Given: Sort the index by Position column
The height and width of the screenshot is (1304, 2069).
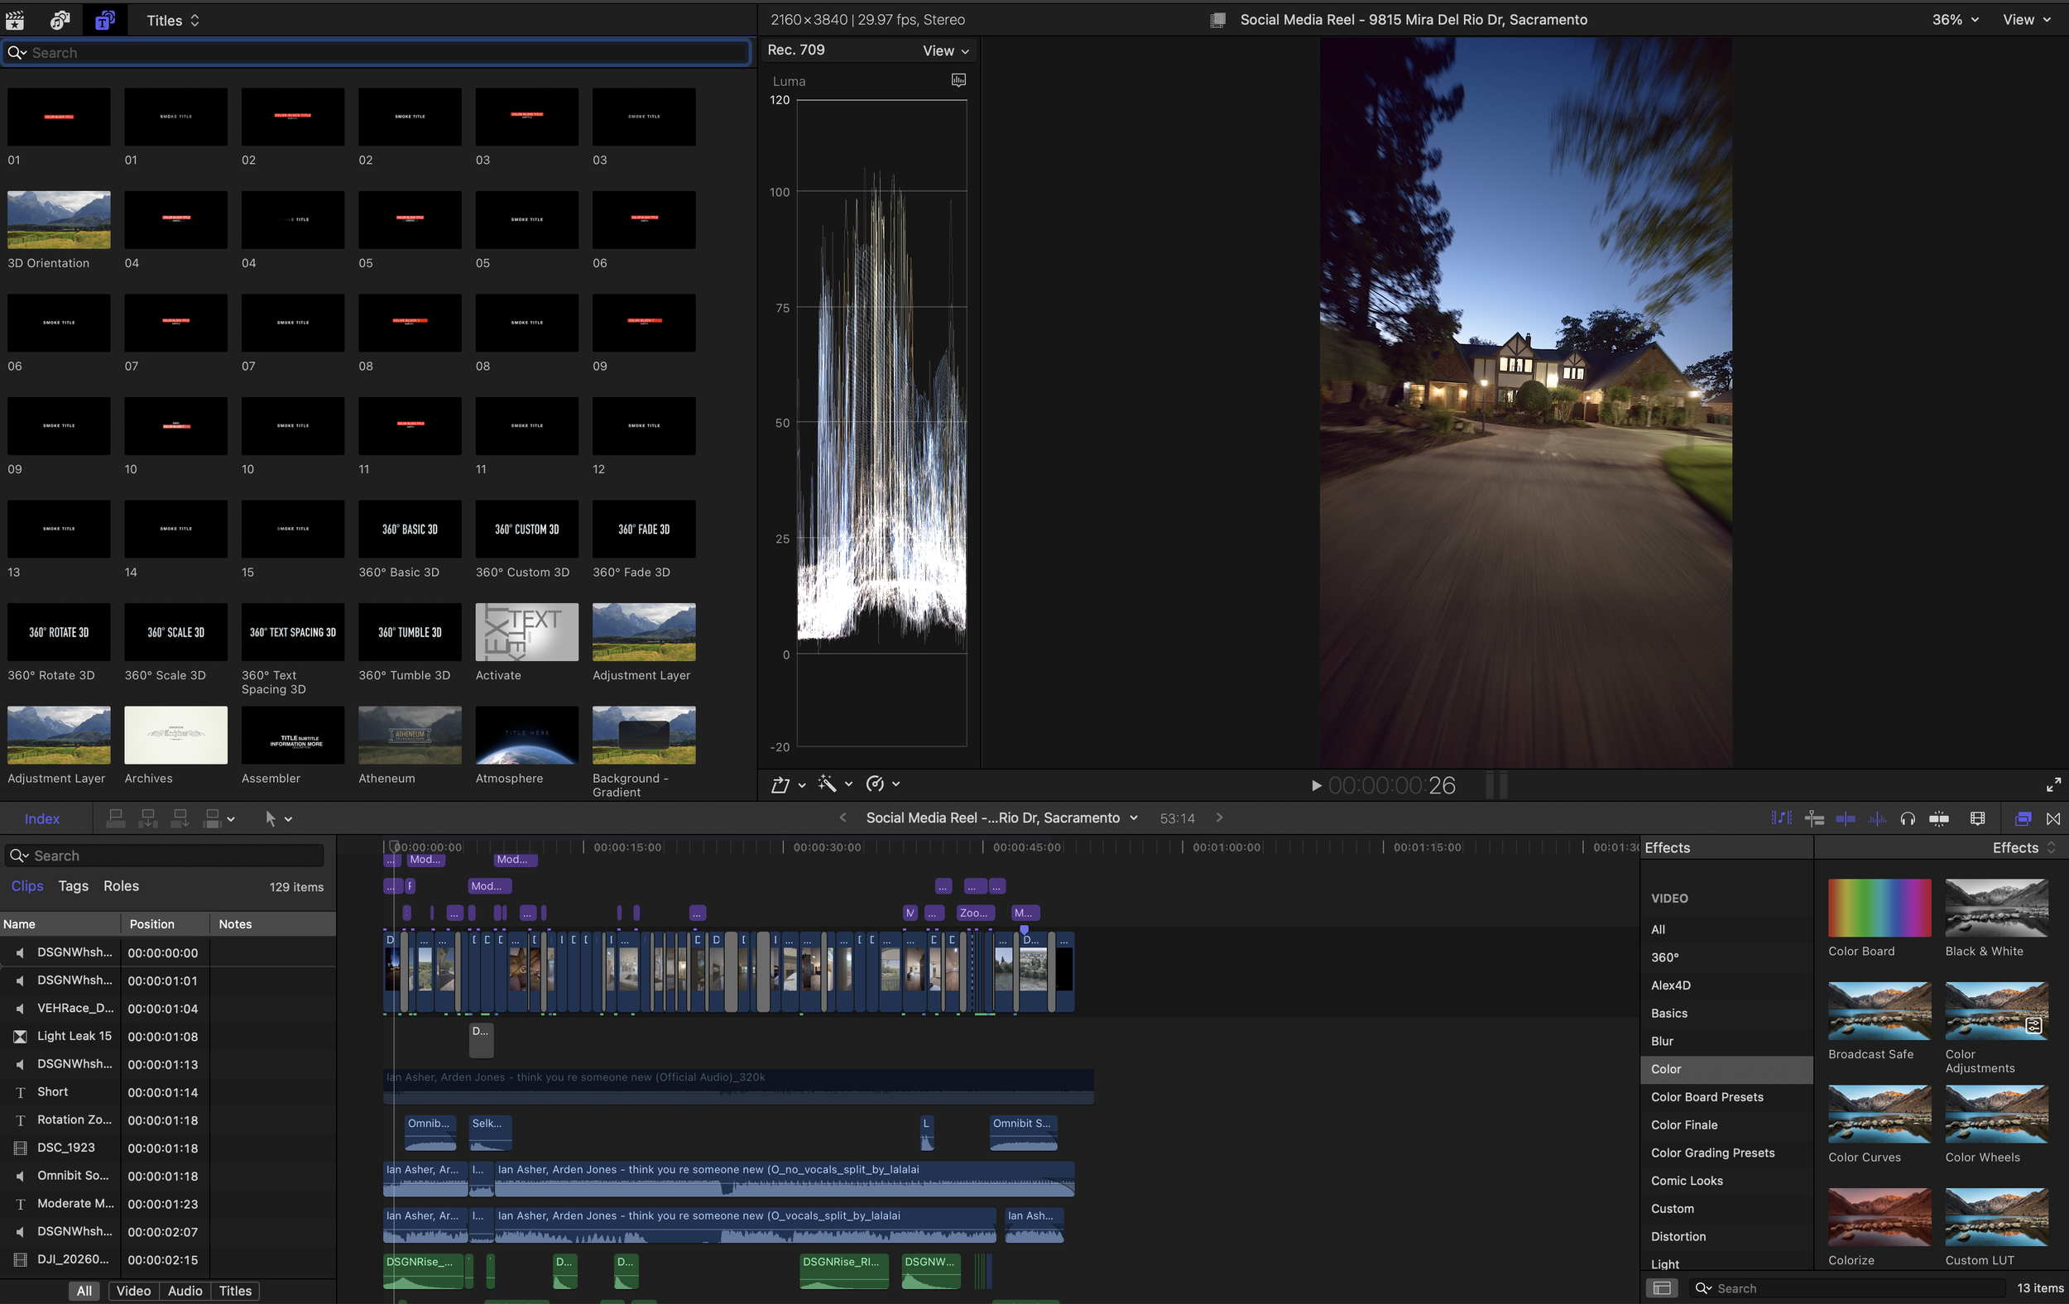Looking at the screenshot, I should 165,923.
